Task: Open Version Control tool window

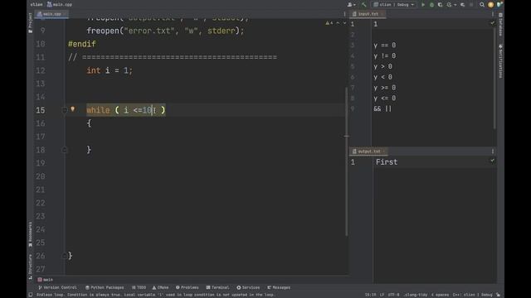Action: point(57,287)
